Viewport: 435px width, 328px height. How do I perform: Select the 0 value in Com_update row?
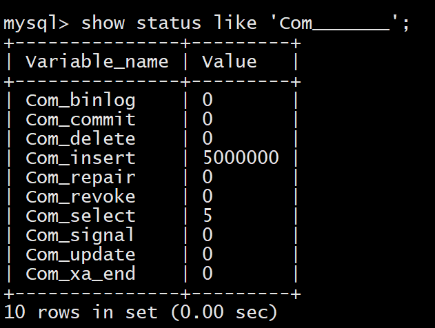point(208,254)
